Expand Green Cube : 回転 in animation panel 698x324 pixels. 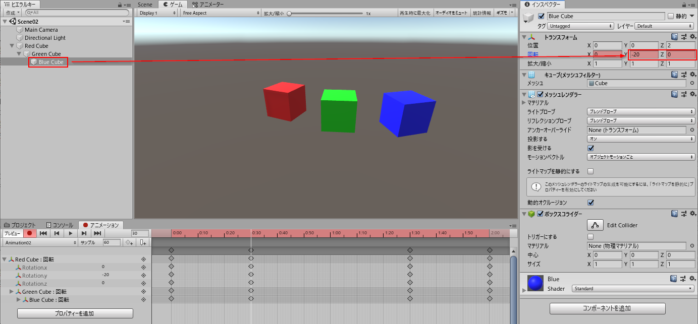[x=11, y=291]
